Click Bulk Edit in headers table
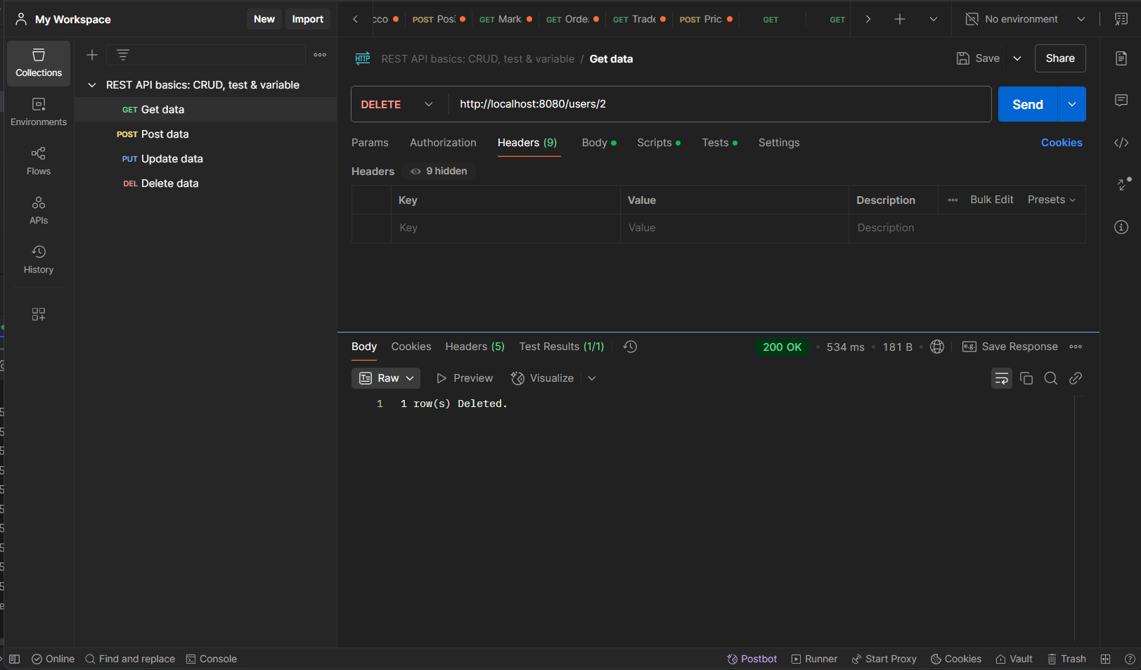Image resolution: width=1141 pixels, height=670 pixels. [991, 200]
